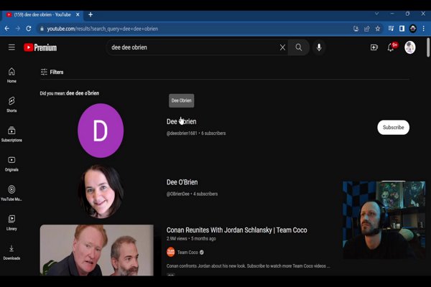
Task: Open the Dee O'Brien channel title
Action: click(x=182, y=182)
